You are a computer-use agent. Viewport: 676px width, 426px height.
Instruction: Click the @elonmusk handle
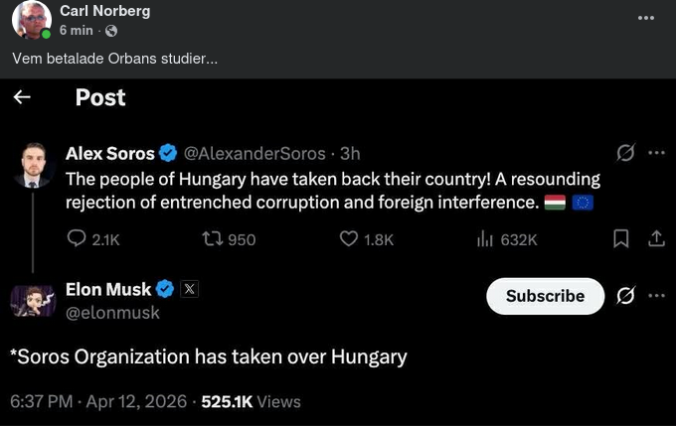pyautogui.click(x=112, y=312)
